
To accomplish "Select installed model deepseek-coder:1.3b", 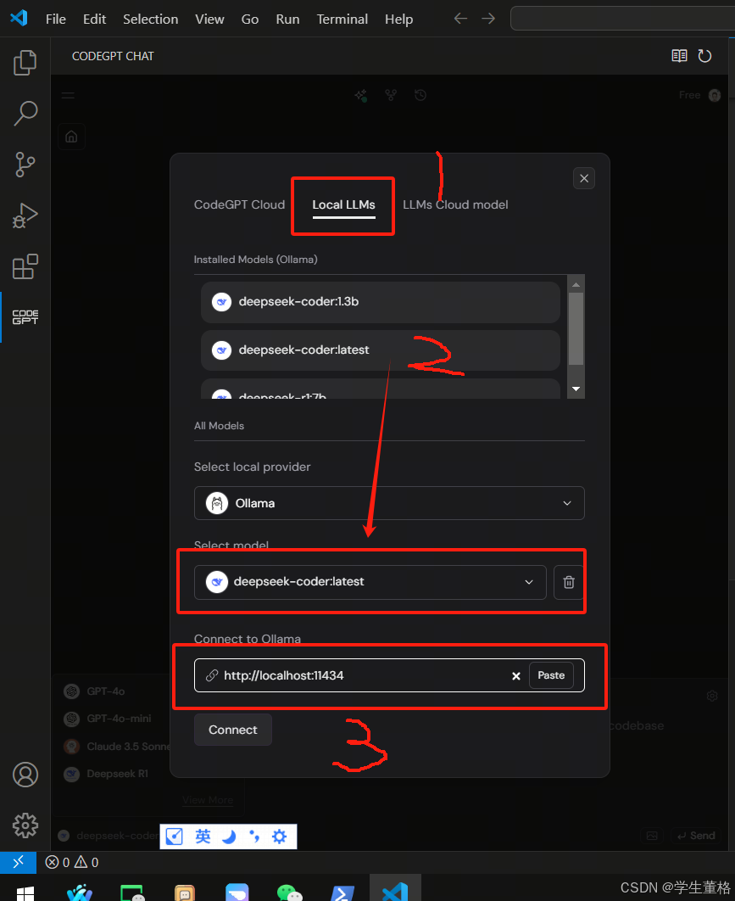I will pyautogui.click(x=380, y=302).
